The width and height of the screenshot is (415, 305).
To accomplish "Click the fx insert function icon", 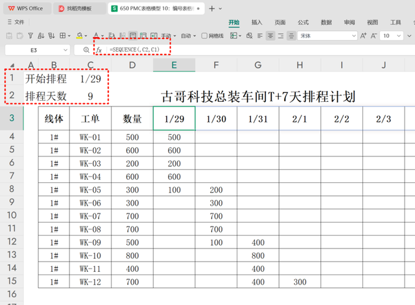I will (99, 50).
